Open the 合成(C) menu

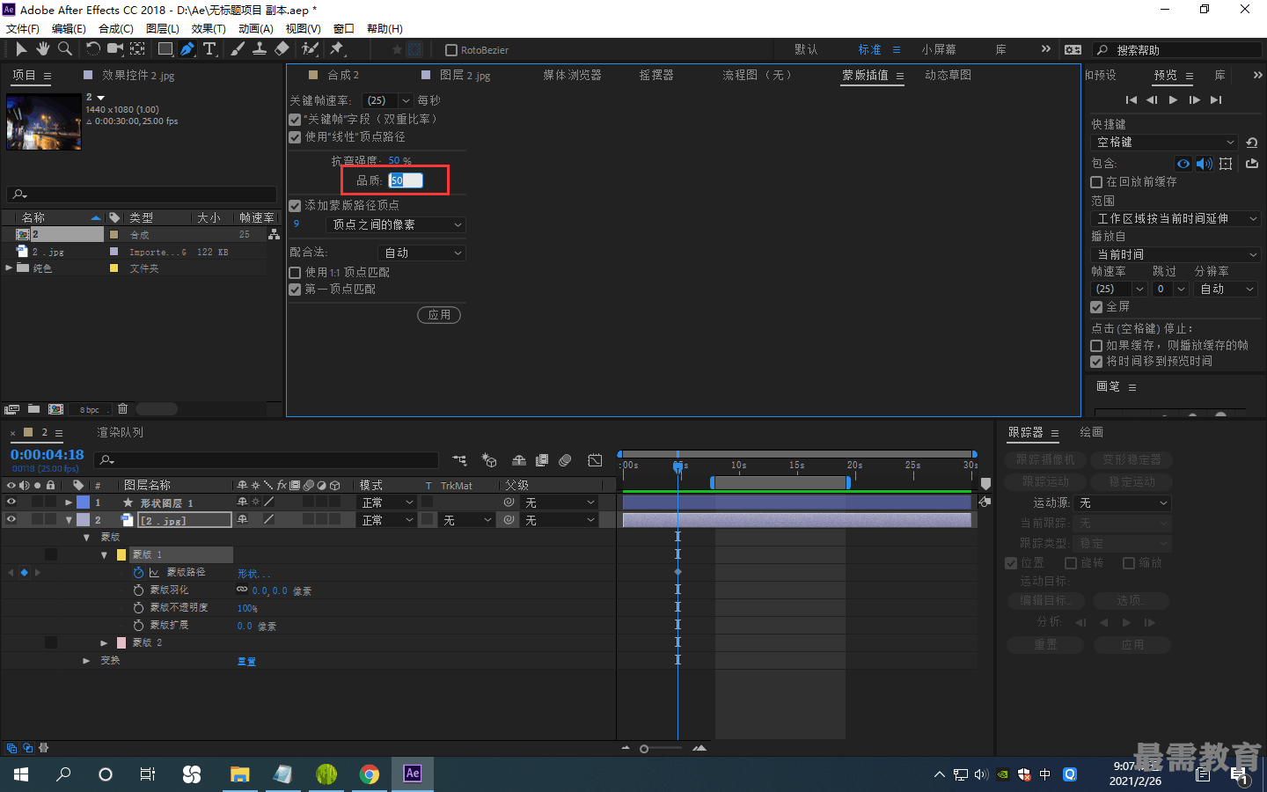point(115,29)
